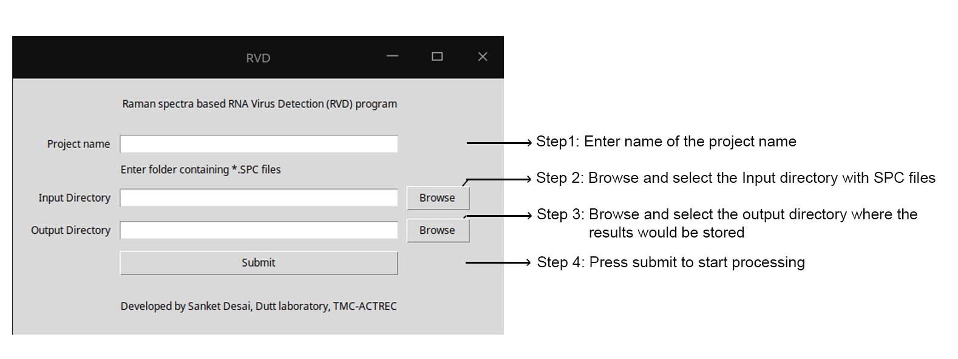Click the 'Enter folder containing *.SPC files' hint
The height and width of the screenshot is (359, 958).
point(200,169)
